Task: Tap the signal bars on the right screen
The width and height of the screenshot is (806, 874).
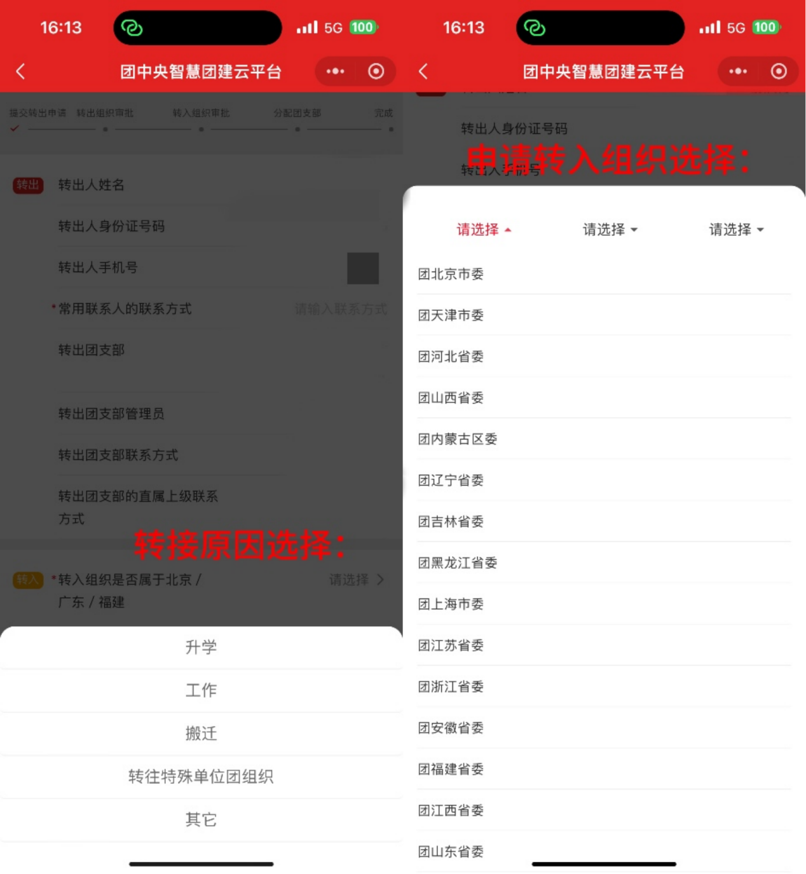Action: (710, 27)
